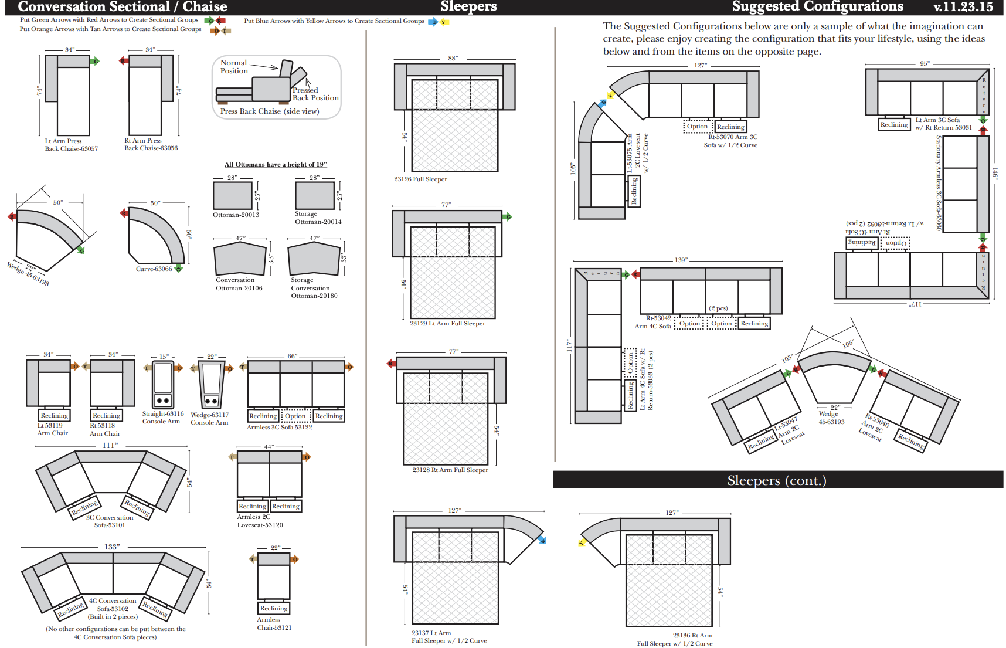Click the underlined ottoman height note
Viewport: 1006px width, 648px height.
click(x=276, y=164)
